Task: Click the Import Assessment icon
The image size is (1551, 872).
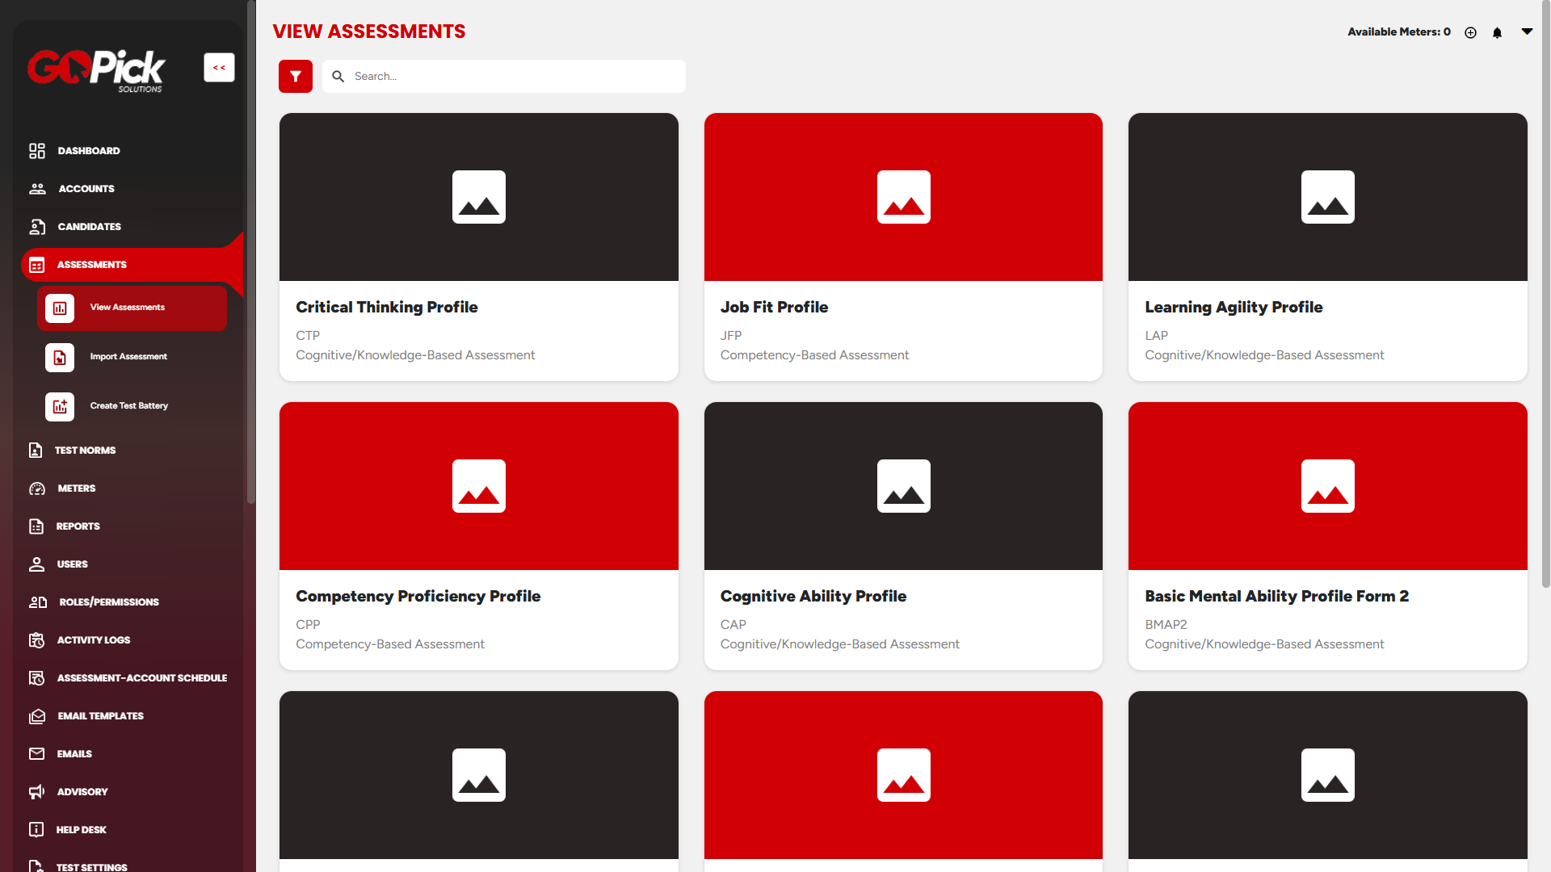Action: click(x=60, y=358)
